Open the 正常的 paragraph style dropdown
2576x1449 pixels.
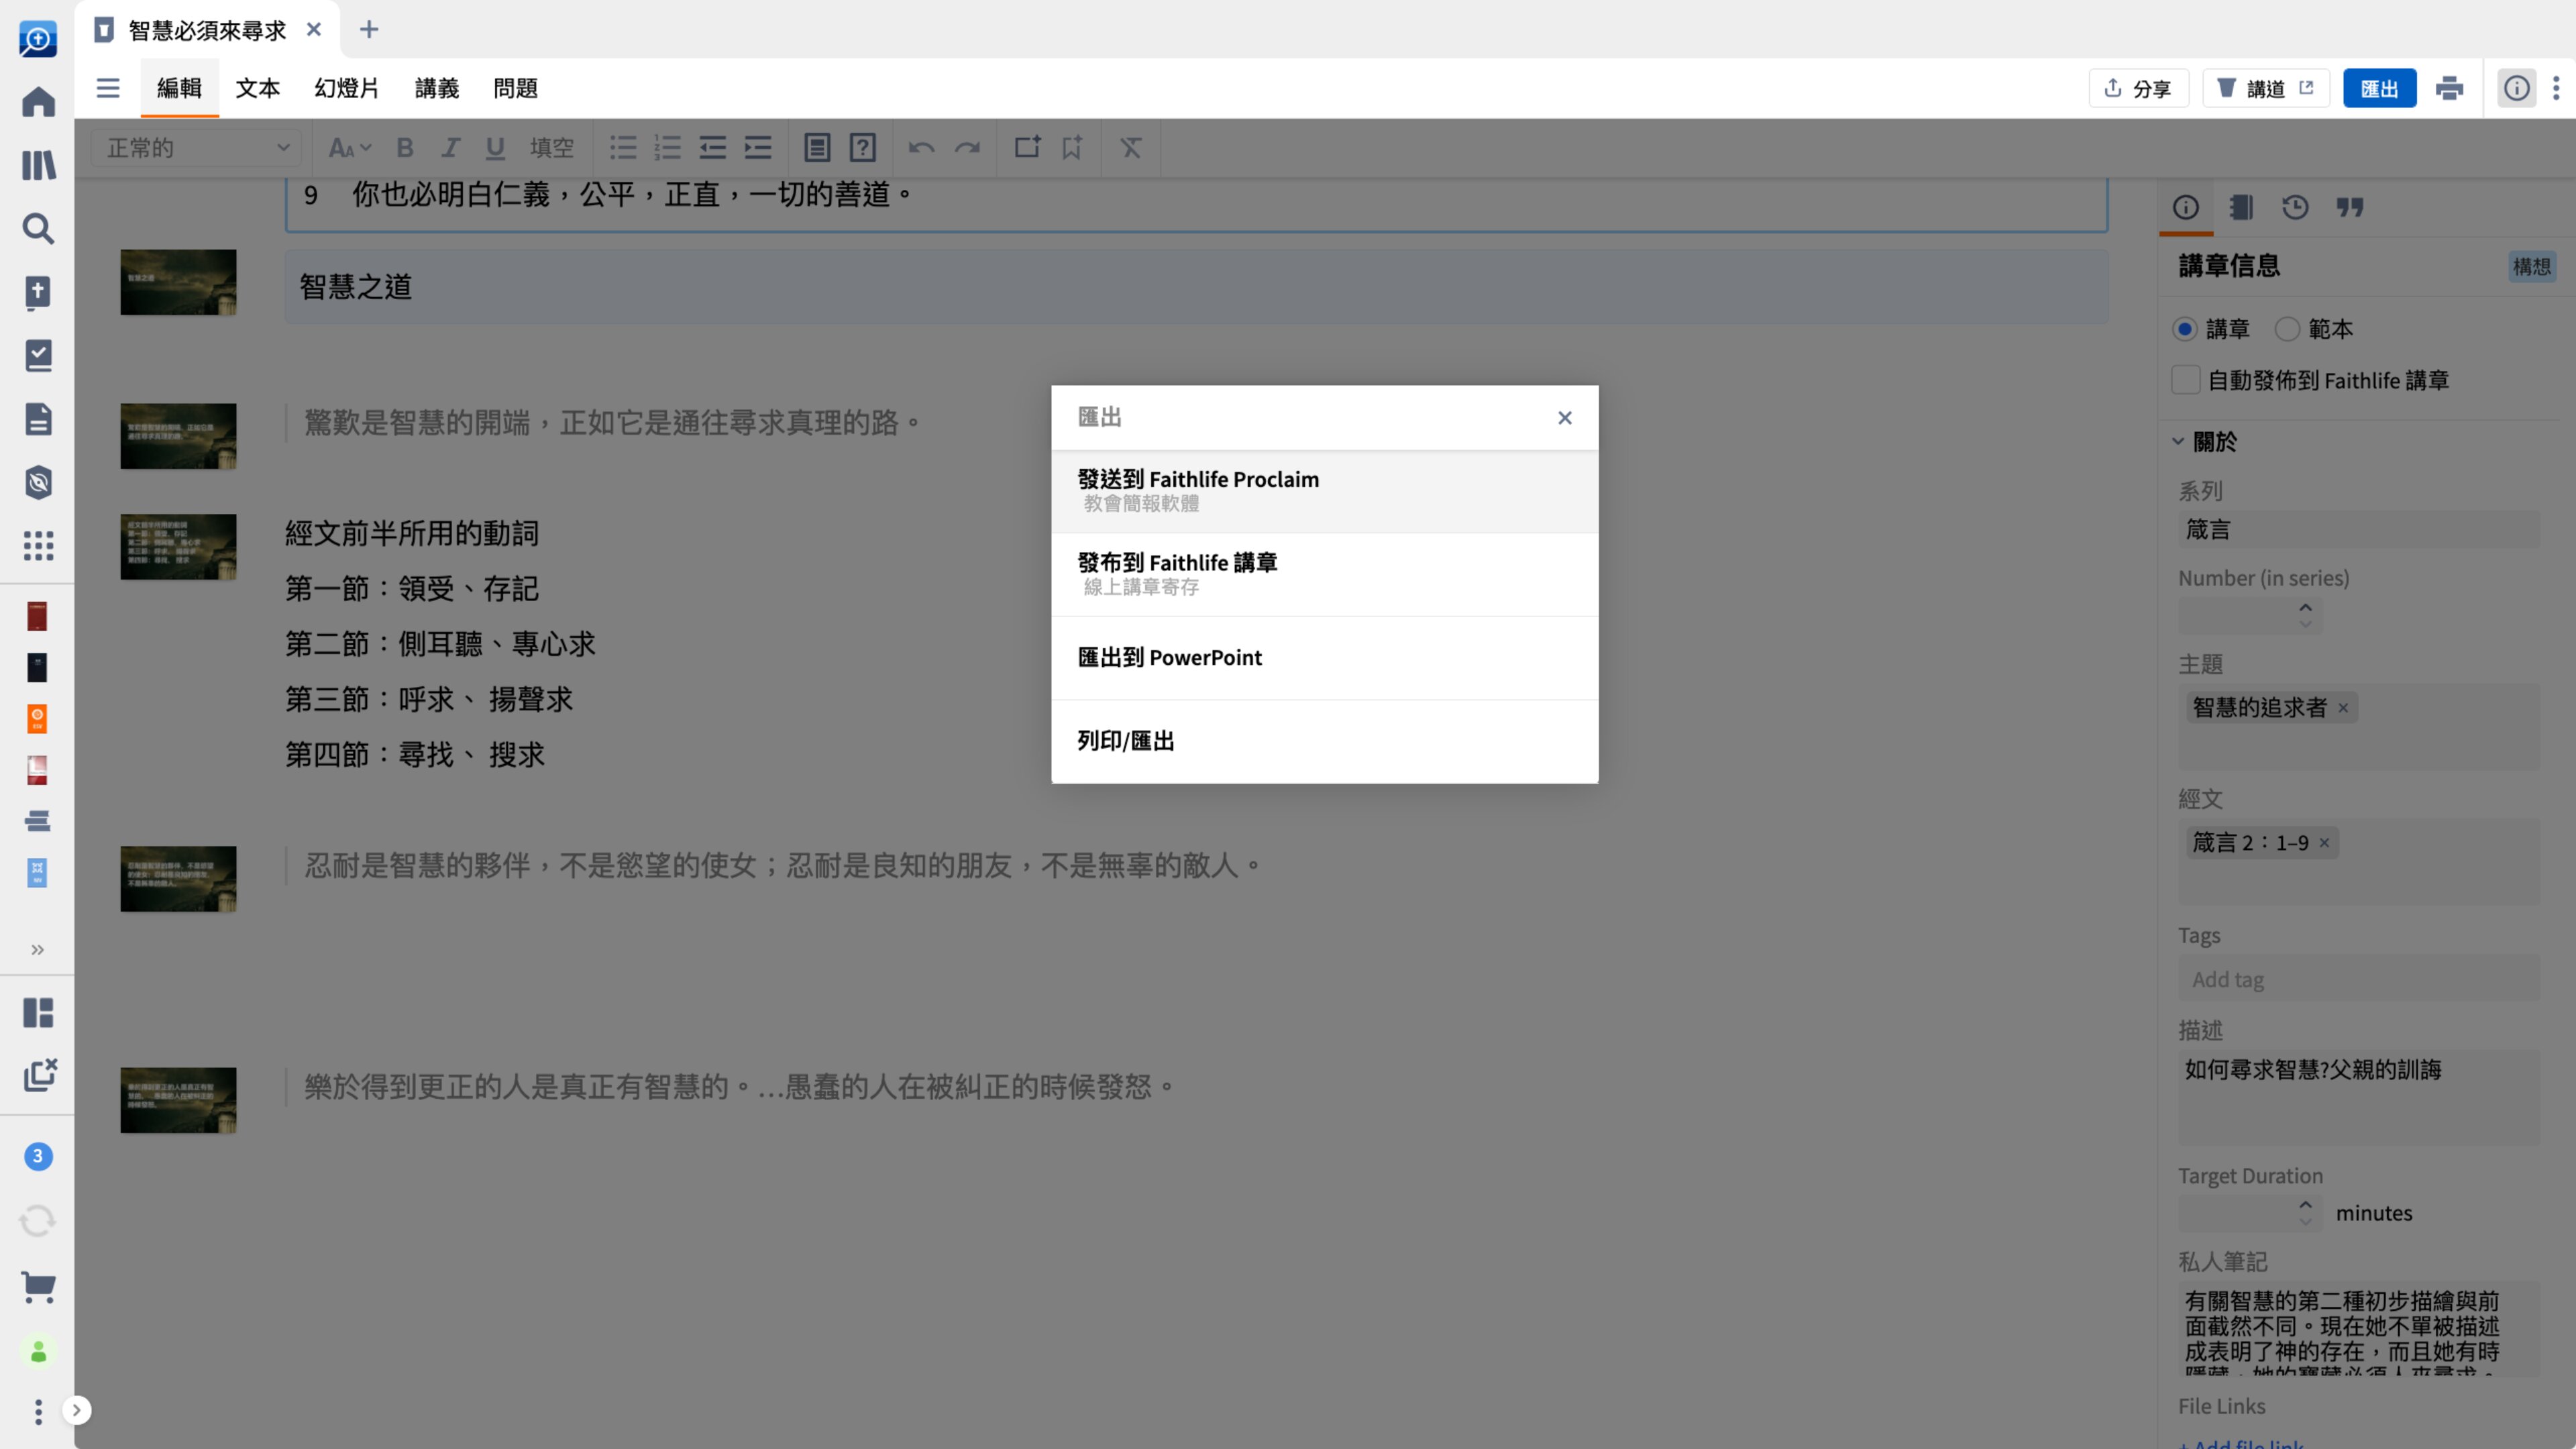point(197,148)
